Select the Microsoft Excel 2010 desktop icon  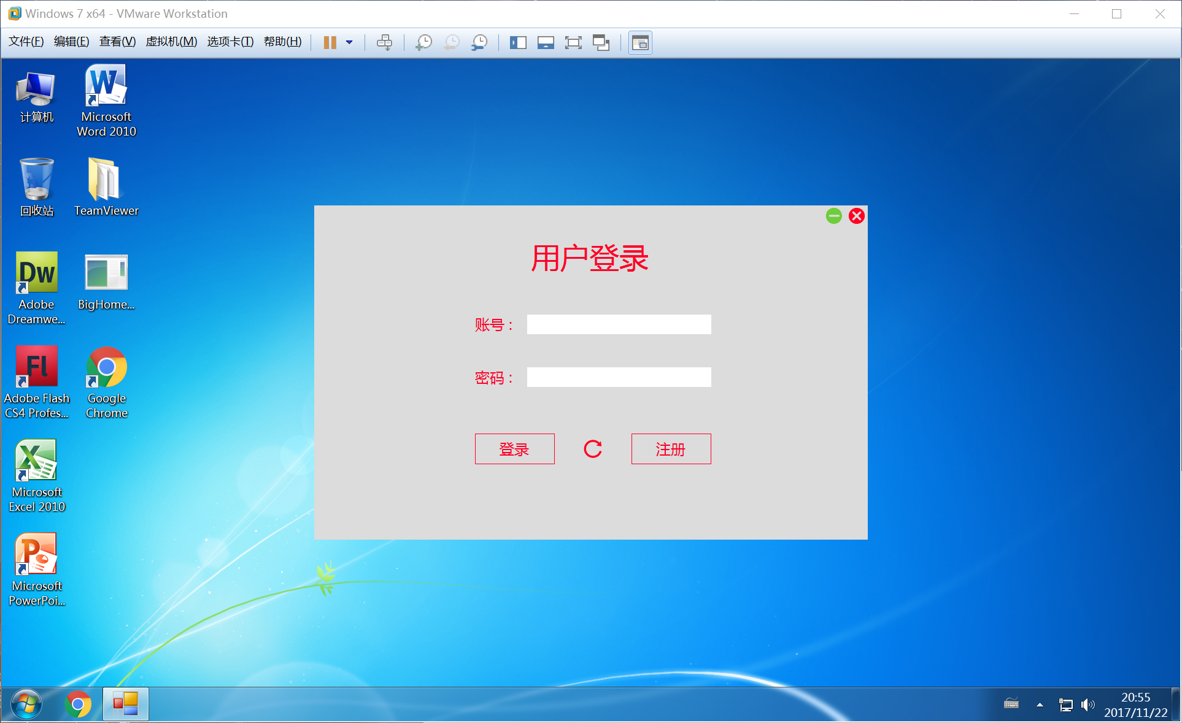36,476
